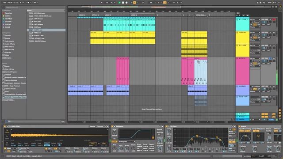Toggle the Computer MIDI Keyboard icon
Screen dimensions: 283x159
point(260,3)
